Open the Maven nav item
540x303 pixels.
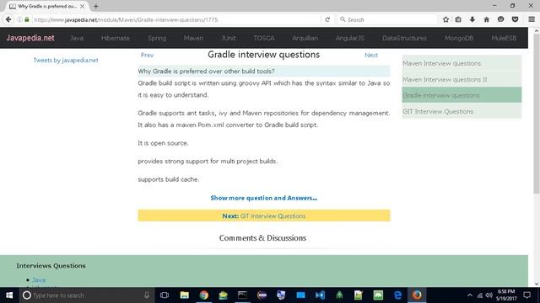point(193,38)
